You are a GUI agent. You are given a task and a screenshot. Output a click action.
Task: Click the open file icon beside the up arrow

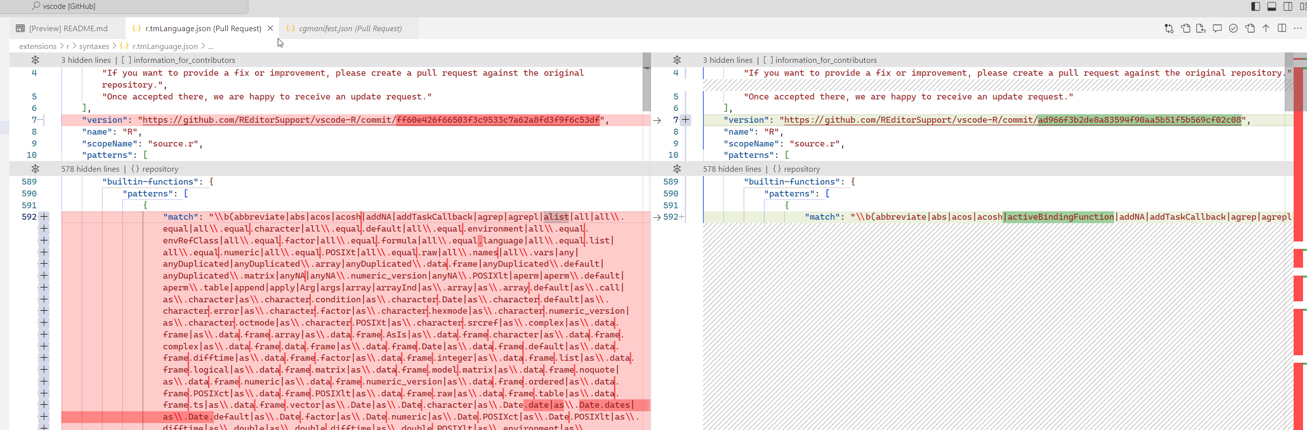pyautogui.click(x=1250, y=28)
